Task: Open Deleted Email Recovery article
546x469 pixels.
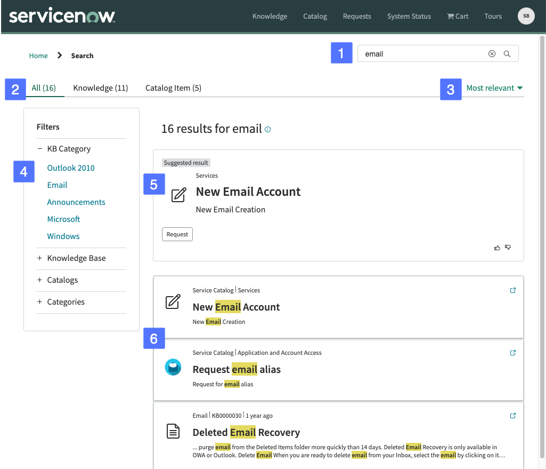Action: (246, 432)
